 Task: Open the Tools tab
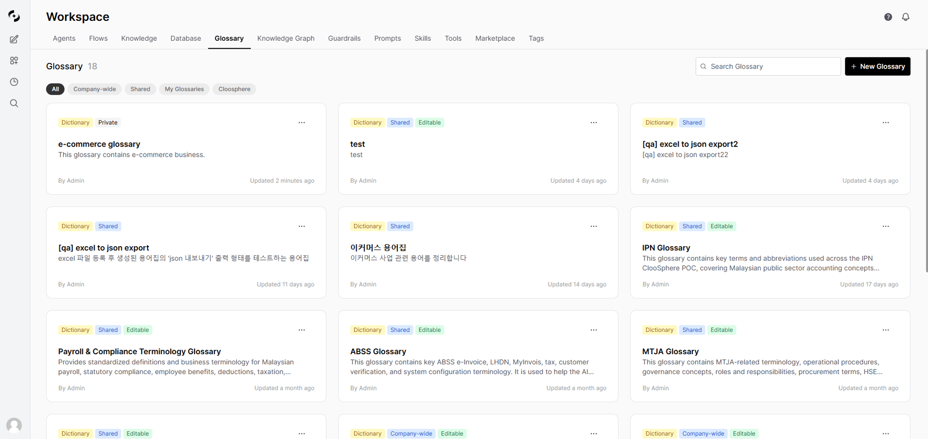(453, 38)
